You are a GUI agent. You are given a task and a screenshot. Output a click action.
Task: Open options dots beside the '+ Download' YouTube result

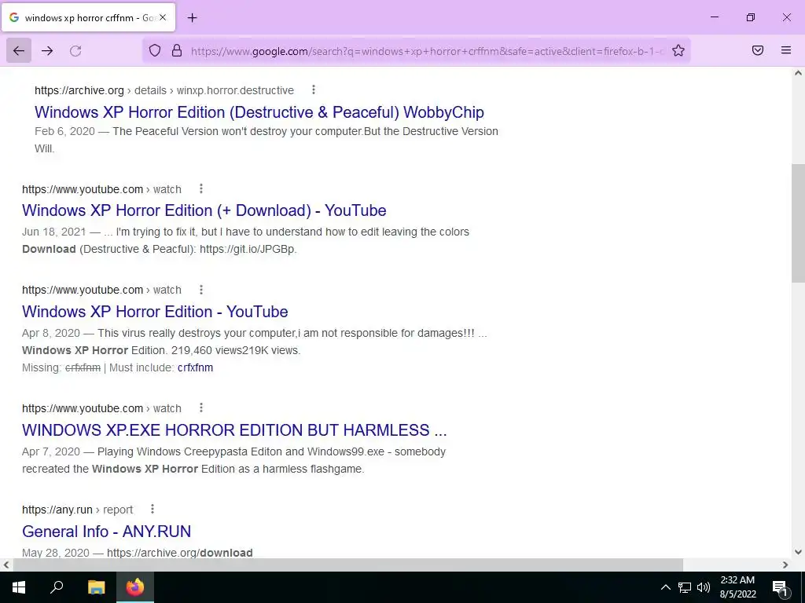coord(201,188)
